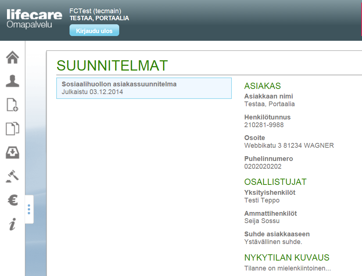Log out with Kirjaudu ulos button

(x=94, y=31)
